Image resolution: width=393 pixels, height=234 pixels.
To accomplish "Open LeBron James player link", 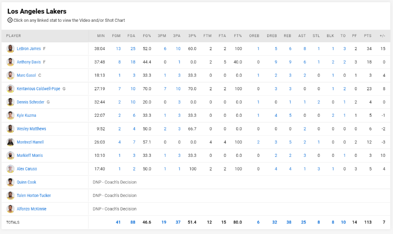I will tap(28, 48).
